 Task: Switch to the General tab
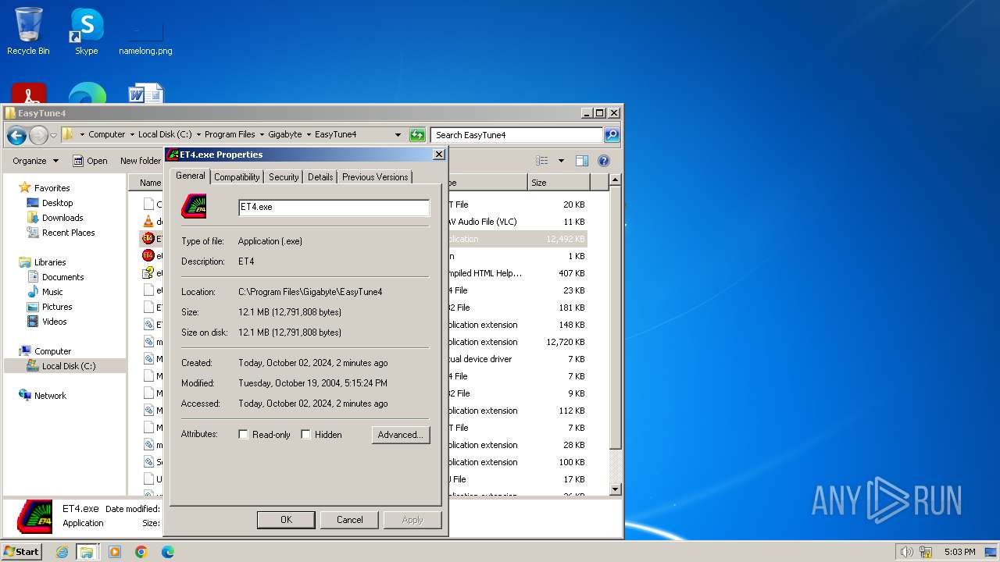pos(191,176)
